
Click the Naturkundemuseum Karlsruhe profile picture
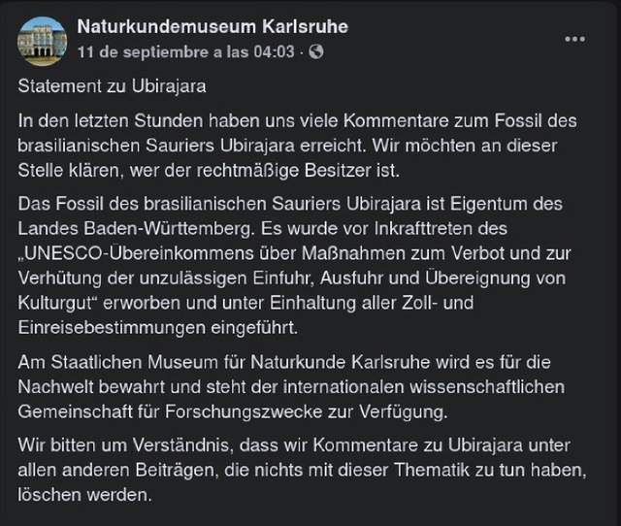pyautogui.click(x=43, y=40)
